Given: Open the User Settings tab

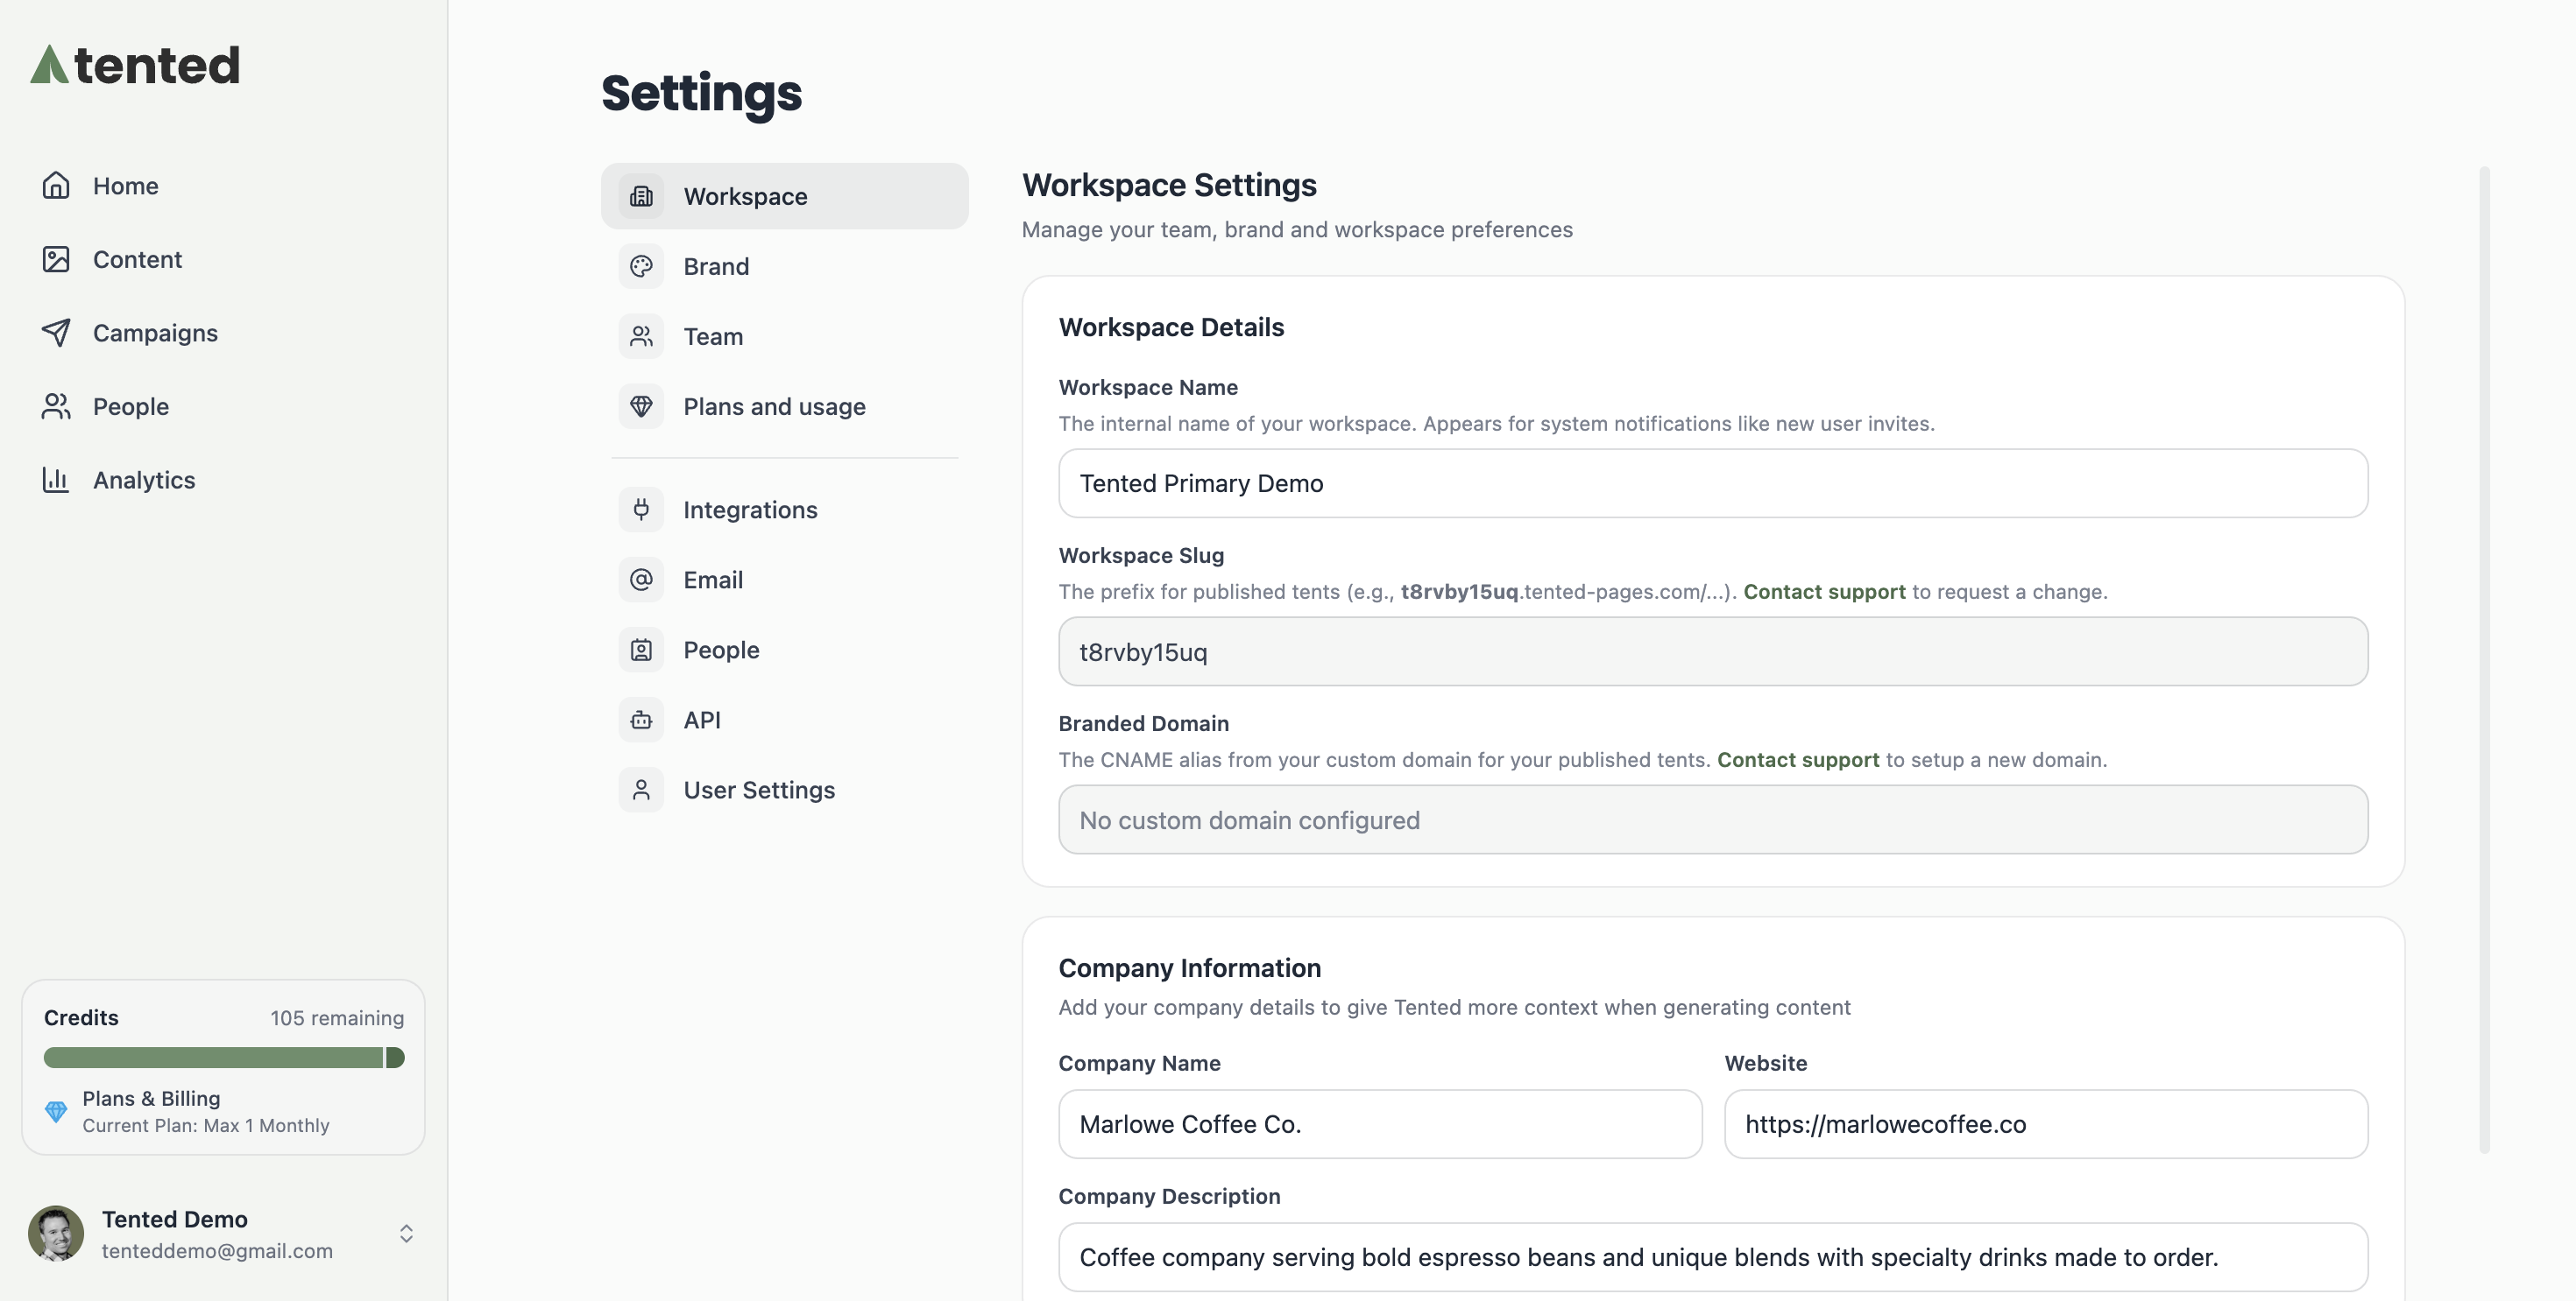Looking at the screenshot, I should 784,790.
